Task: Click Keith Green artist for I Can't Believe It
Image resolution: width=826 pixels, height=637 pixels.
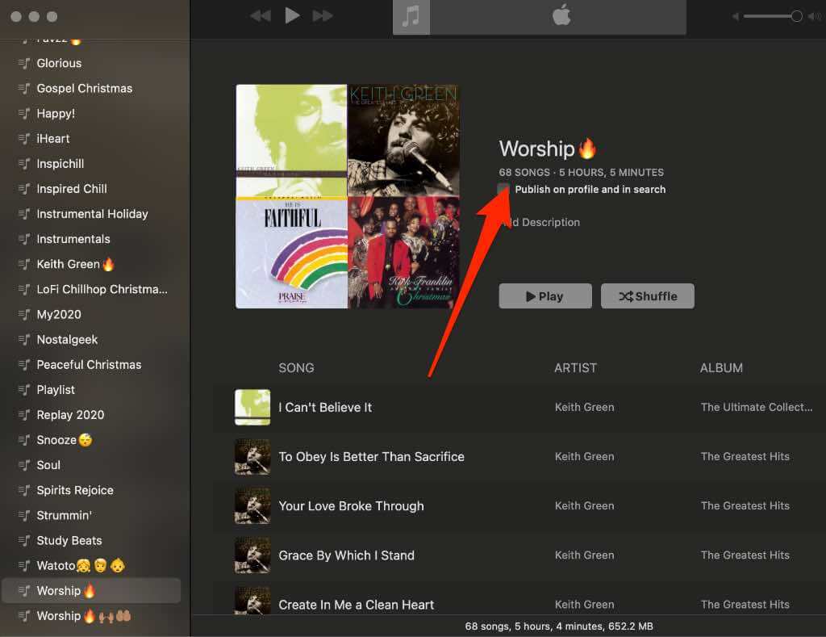Action: (584, 407)
